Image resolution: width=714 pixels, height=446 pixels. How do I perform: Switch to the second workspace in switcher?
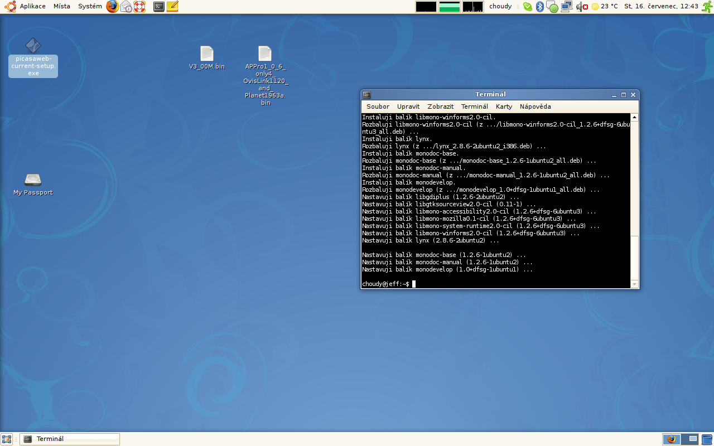tap(689, 439)
